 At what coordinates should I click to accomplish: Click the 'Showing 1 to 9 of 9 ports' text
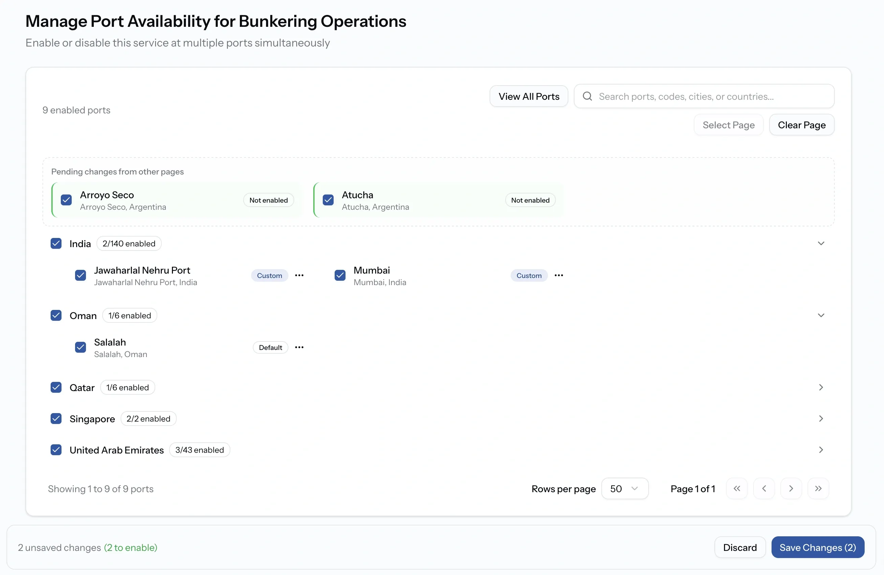tap(101, 489)
